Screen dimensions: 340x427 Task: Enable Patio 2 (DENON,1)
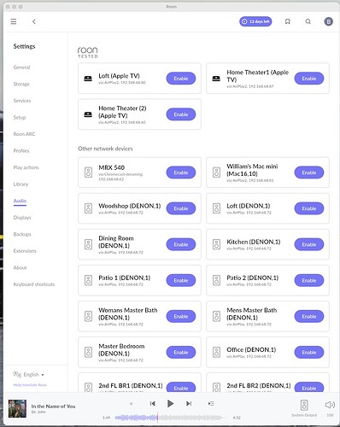[x=309, y=280]
